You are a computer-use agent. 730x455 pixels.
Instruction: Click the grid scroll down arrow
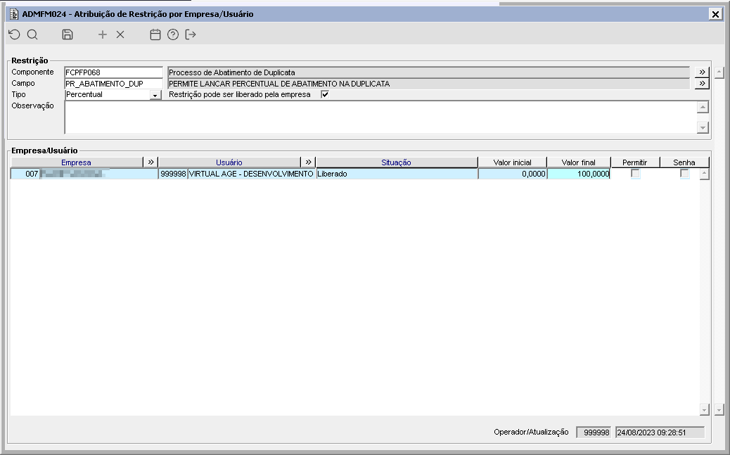pos(704,409)
